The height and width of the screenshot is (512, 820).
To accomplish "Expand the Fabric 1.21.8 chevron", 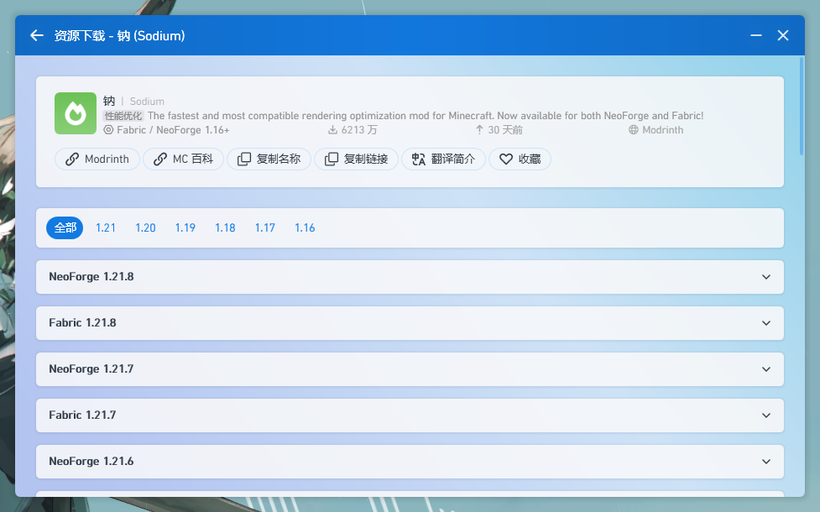I will pyautogui.click(x=766, y=323).
